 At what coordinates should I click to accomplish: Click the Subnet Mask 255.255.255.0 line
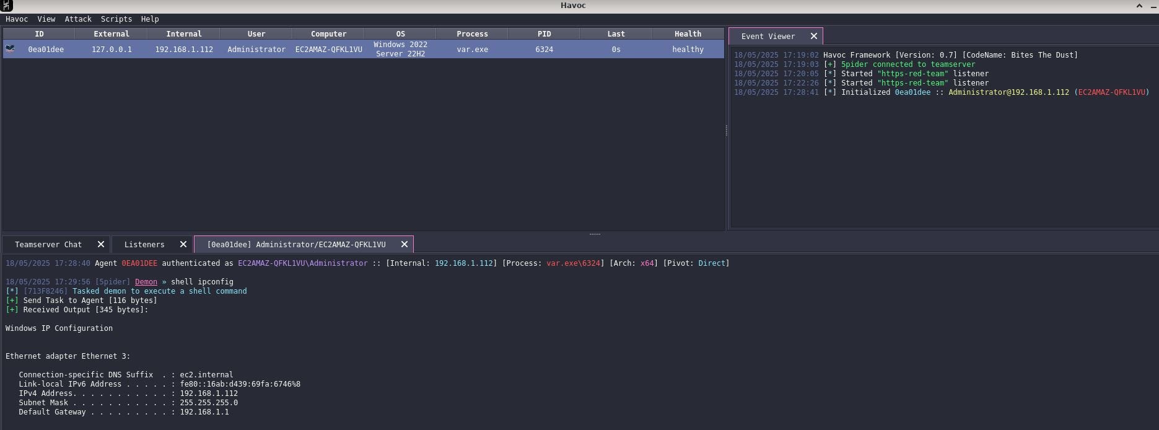[x=128, y=403]
